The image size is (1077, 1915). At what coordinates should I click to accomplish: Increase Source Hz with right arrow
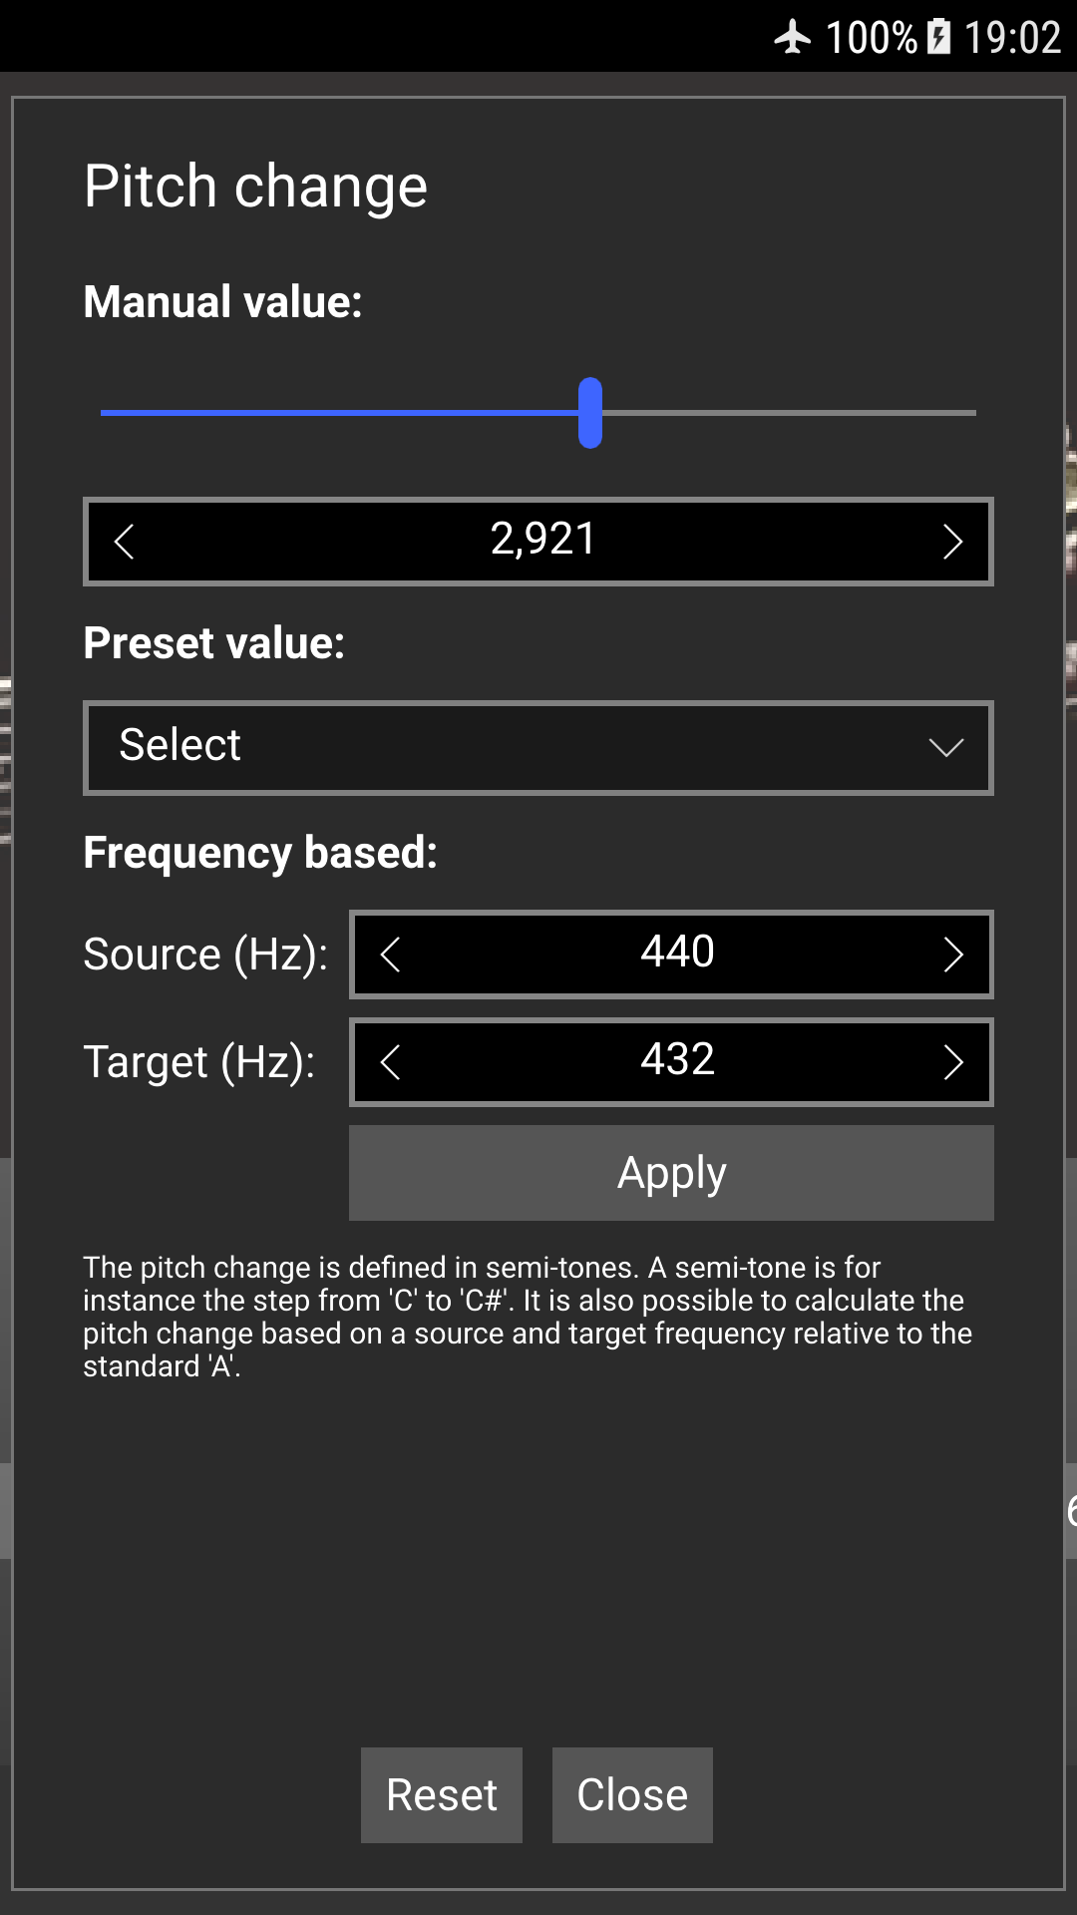point(952,955)
